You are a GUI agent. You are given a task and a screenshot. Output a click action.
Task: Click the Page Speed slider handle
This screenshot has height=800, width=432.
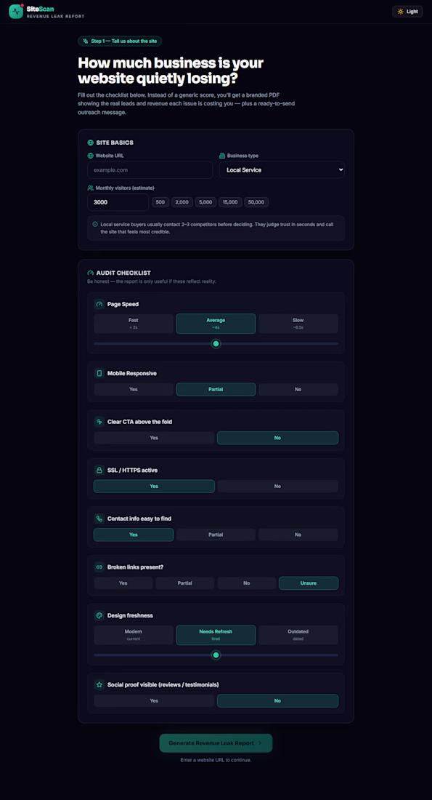pos(216,344)
